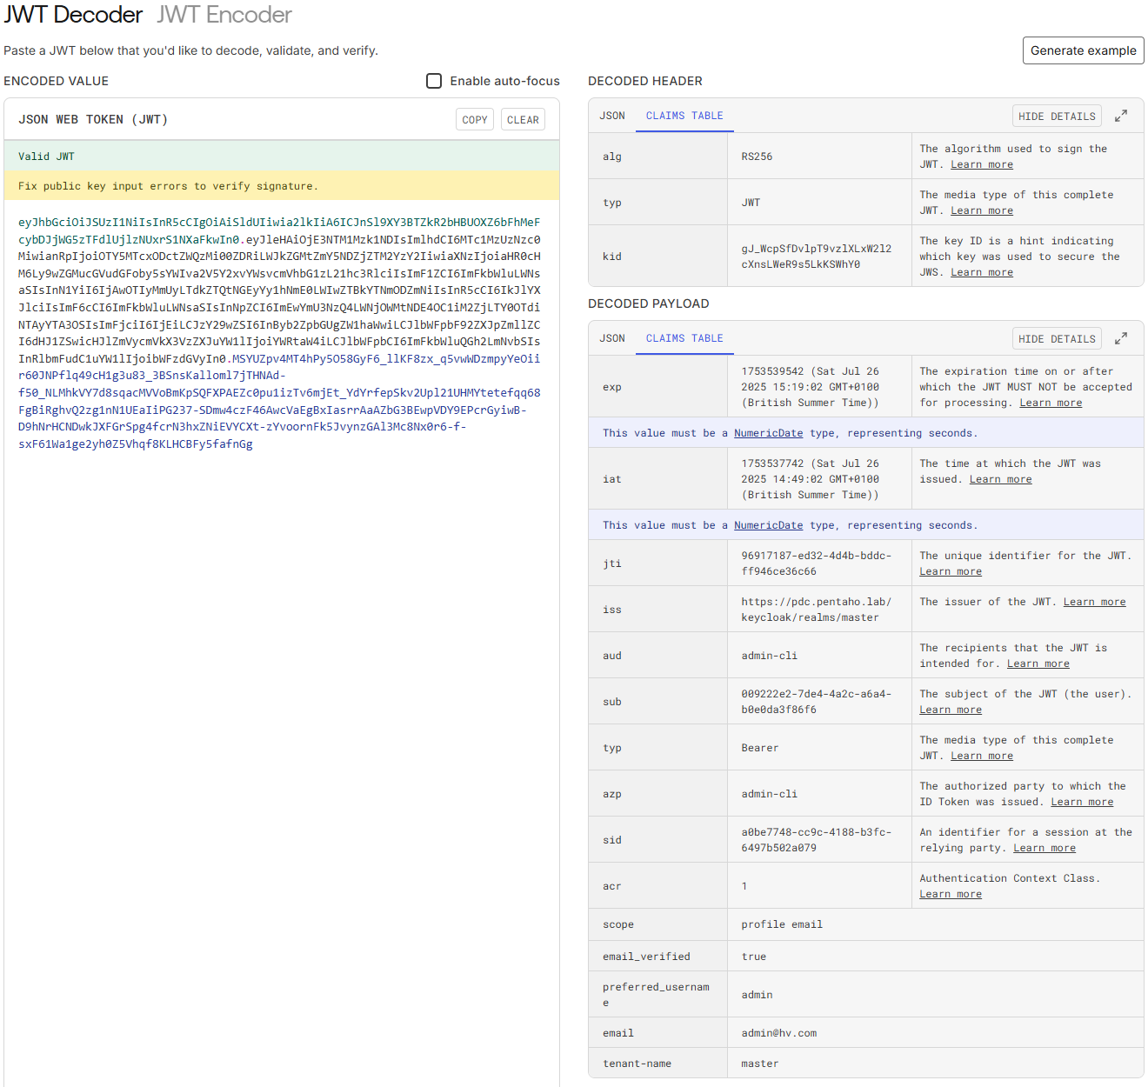Expand the Decoded Header panel to fullscreen
This screenshot has width=1148, height=1087.
tap(1121, 116)
